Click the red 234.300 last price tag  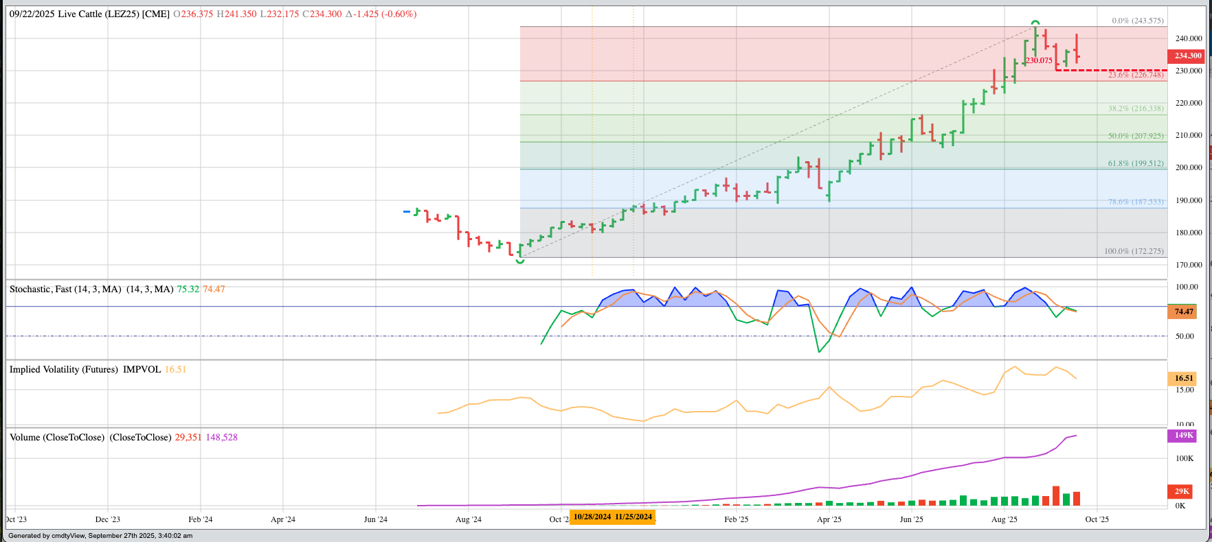1186,56
